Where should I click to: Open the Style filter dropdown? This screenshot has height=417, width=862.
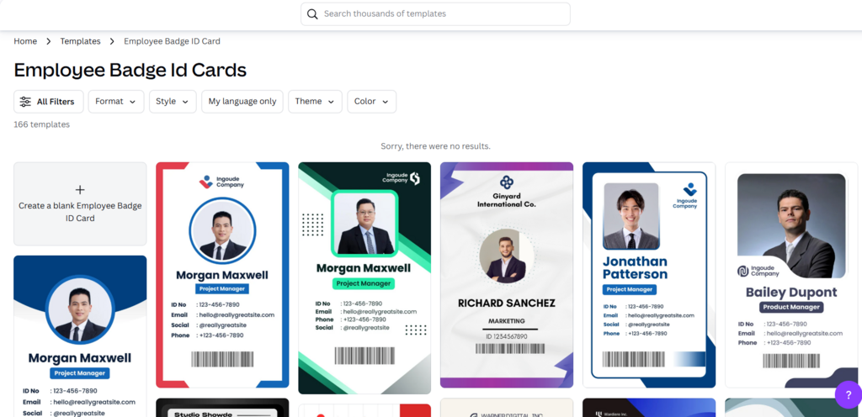[x=173, y=102]
